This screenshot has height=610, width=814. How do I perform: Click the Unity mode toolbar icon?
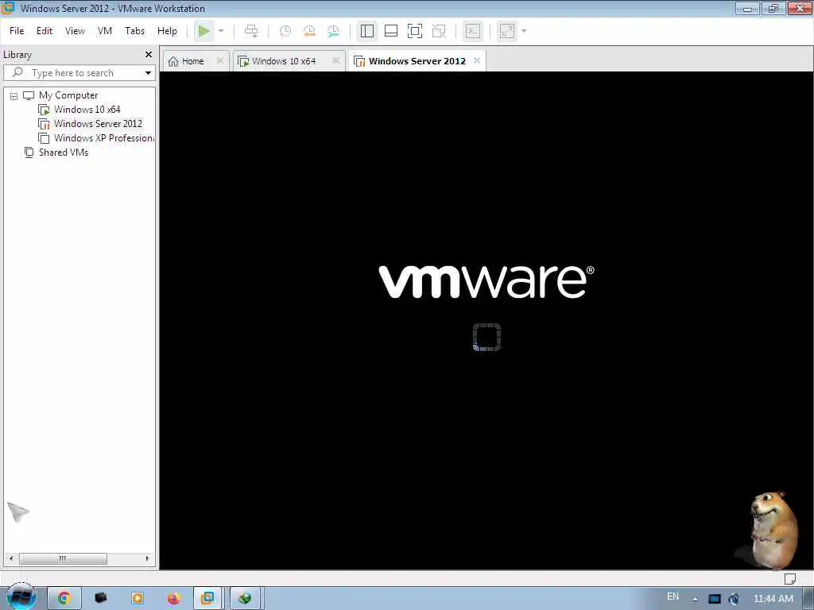tap(439, 31)
